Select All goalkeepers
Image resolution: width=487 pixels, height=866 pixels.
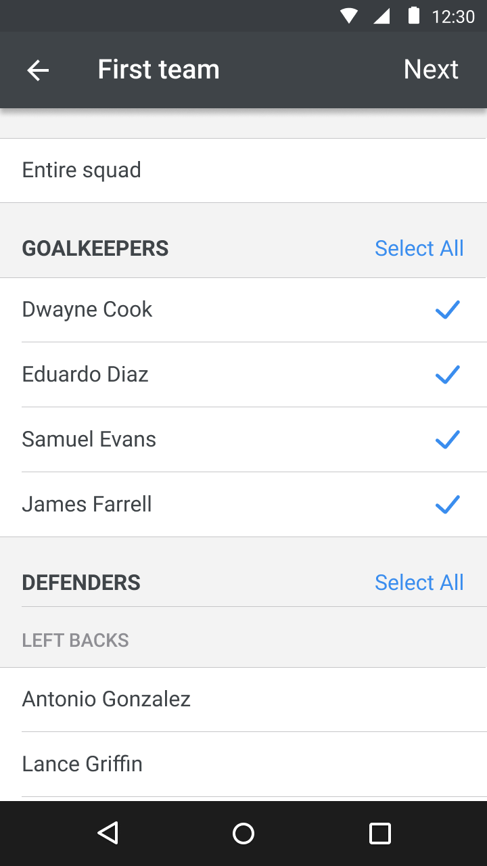coord(419,248)
